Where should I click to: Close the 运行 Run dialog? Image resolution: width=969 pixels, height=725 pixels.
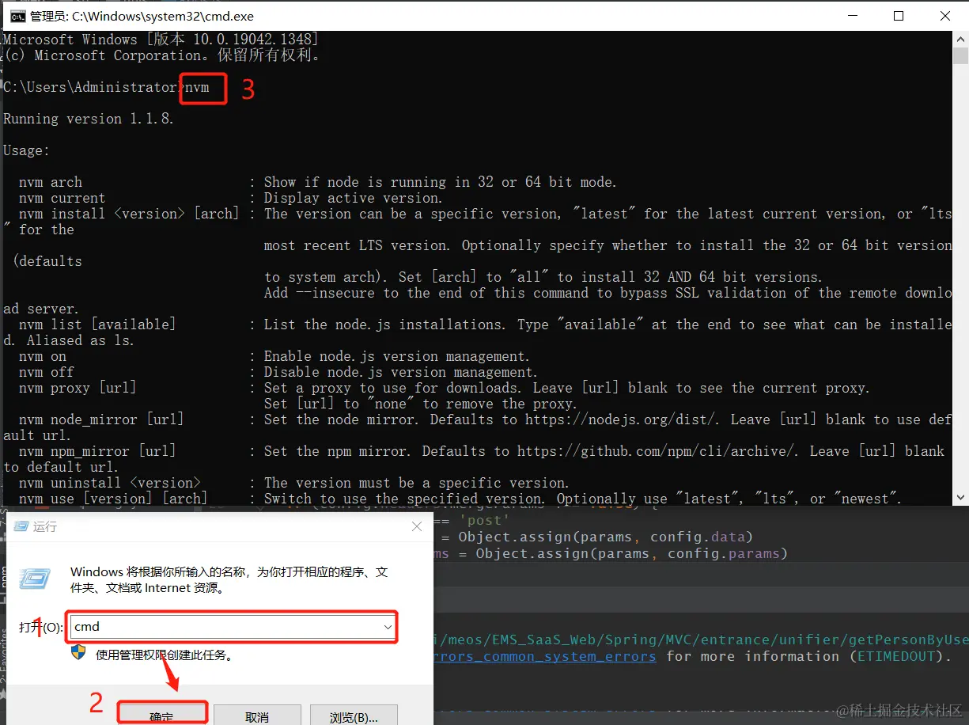416,526
